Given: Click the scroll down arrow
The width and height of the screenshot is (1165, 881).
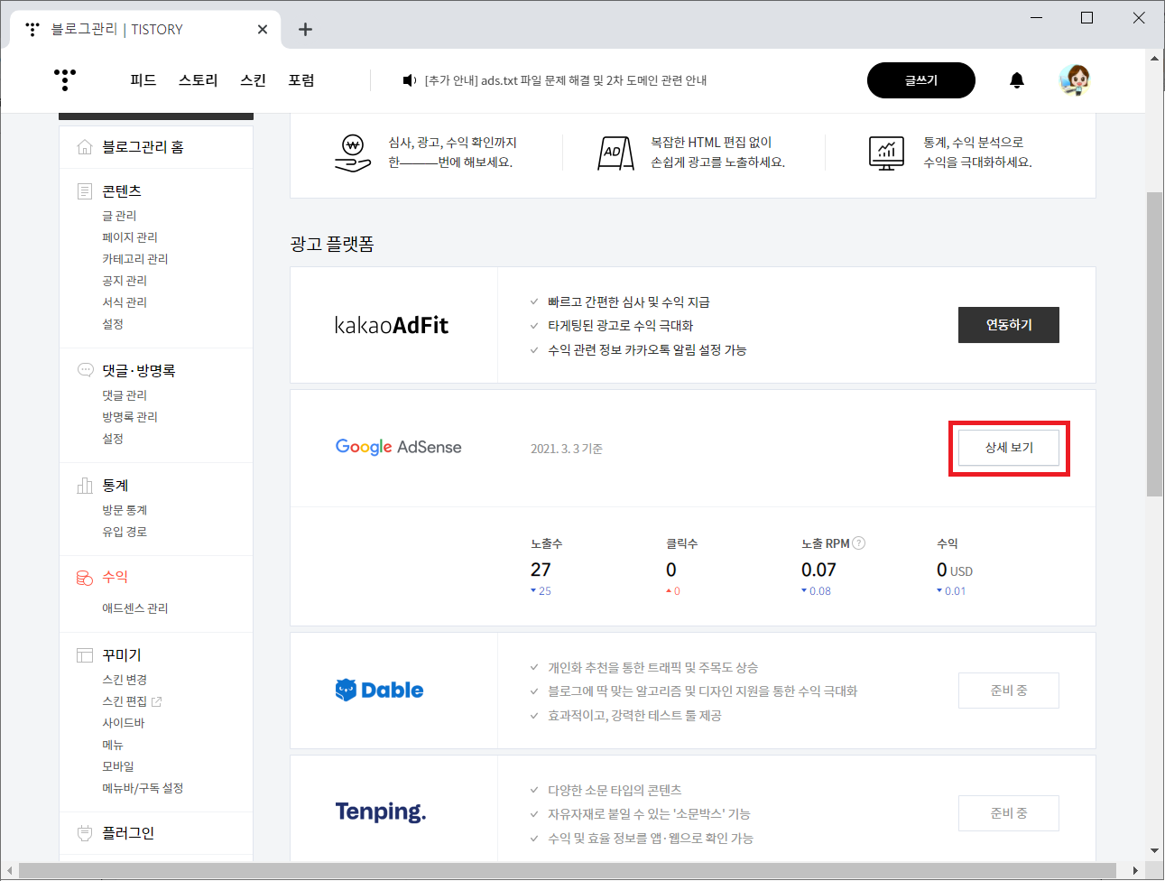Looking at the screenshot, I should tap(1154, 850).
